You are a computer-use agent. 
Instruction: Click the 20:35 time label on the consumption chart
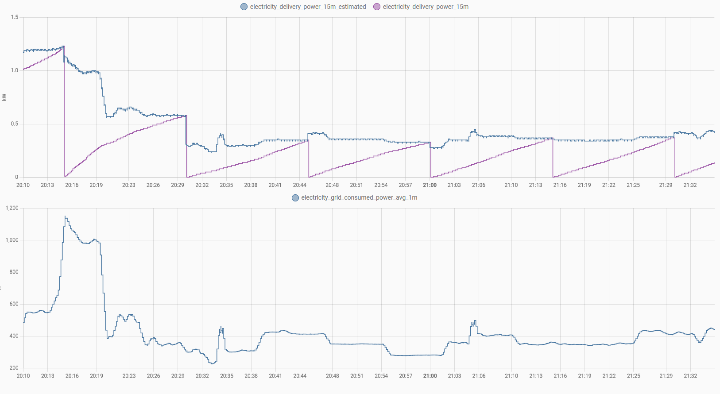click(x=227, y=376)
